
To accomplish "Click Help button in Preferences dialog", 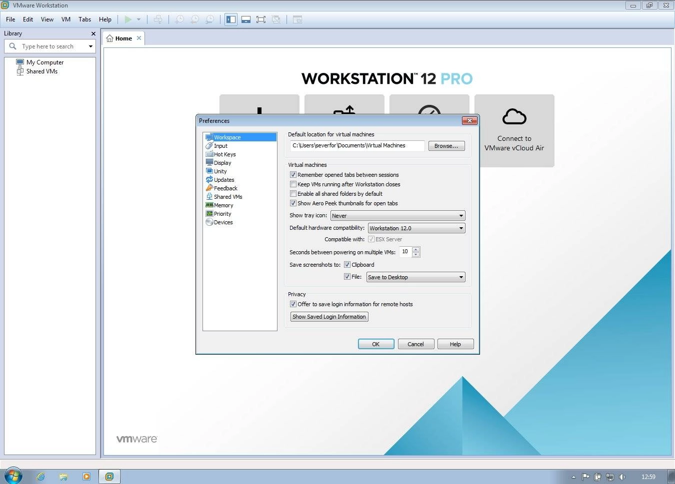I will pos(455,344).
